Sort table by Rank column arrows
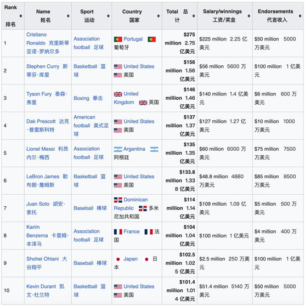The image size is (305, 306). point(21,16)
